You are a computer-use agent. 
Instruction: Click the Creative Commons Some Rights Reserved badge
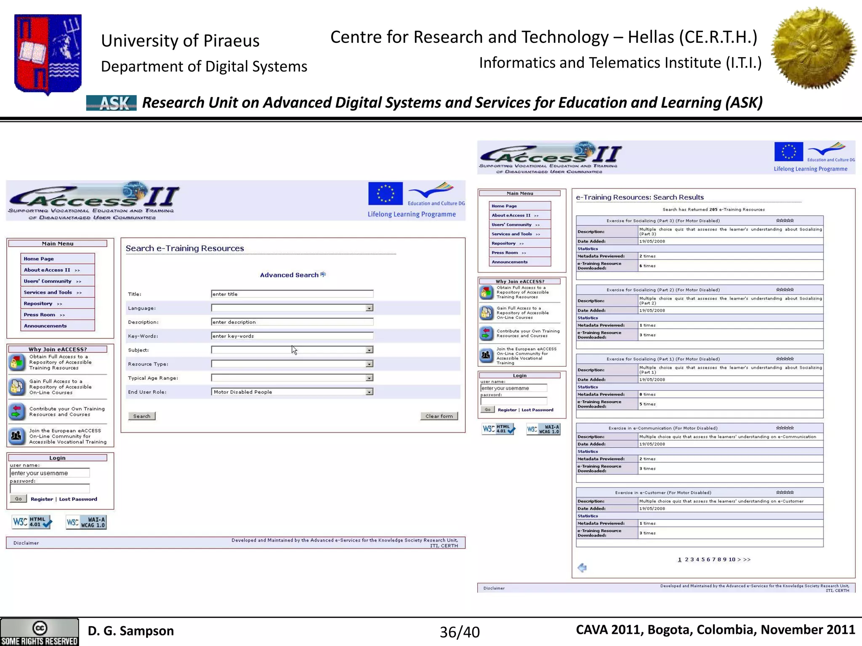coord(40,632)
